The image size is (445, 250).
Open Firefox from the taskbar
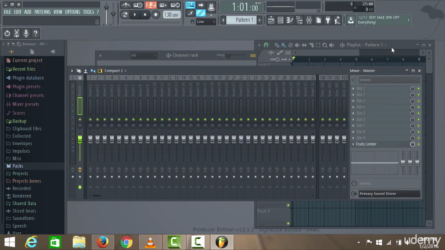[103, 242]
